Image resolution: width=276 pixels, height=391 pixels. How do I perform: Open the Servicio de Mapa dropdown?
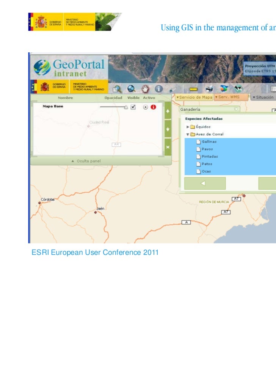tap(194, 97)
